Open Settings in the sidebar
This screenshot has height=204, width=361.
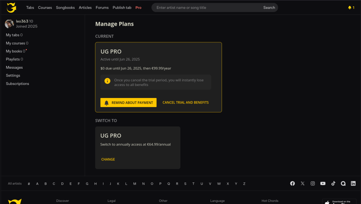[13, 76]
